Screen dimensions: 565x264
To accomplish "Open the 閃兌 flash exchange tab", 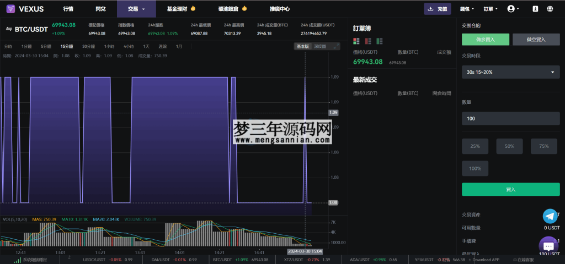I will (100, 9).
